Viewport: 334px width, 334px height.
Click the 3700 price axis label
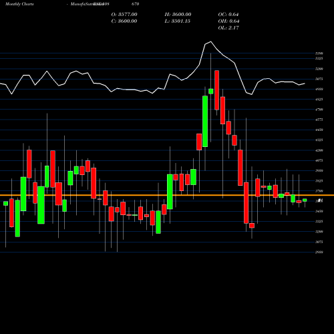(x=319, y=191)
